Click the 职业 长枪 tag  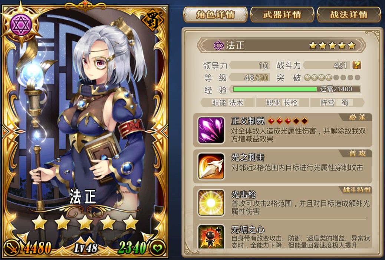[282, 102]
